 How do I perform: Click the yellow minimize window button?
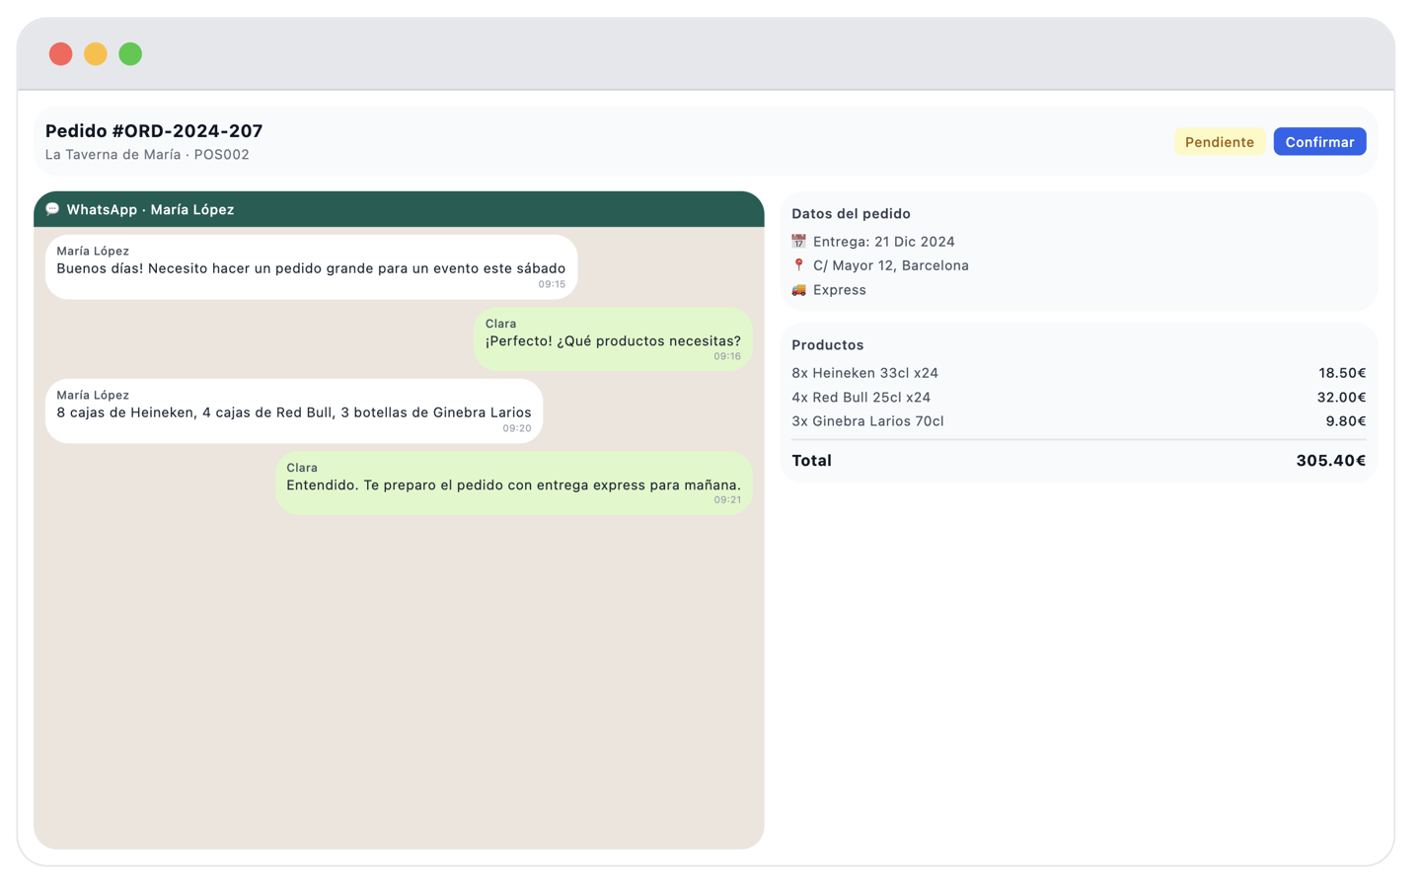(x=96, y=54)
